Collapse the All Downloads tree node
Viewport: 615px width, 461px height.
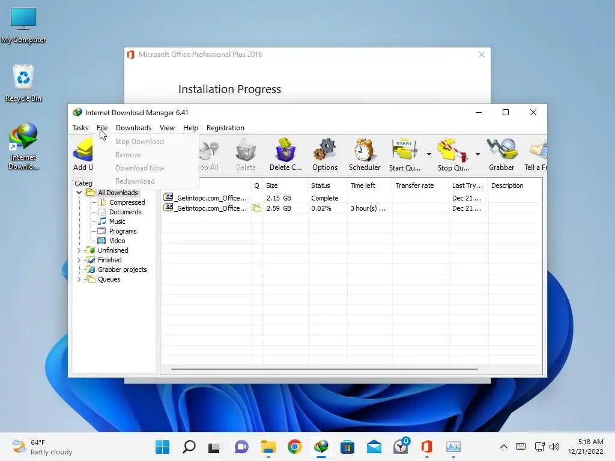pos(79,193)
